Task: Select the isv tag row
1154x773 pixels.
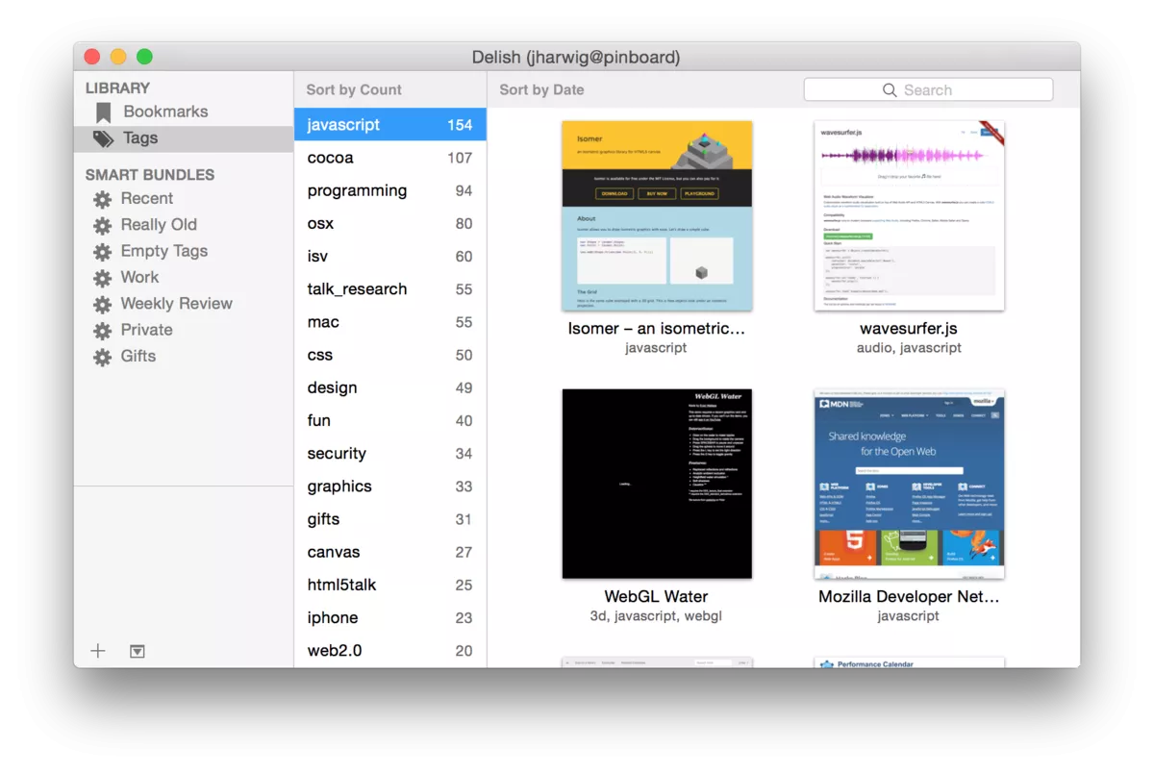Action: (x=390, y=257)
